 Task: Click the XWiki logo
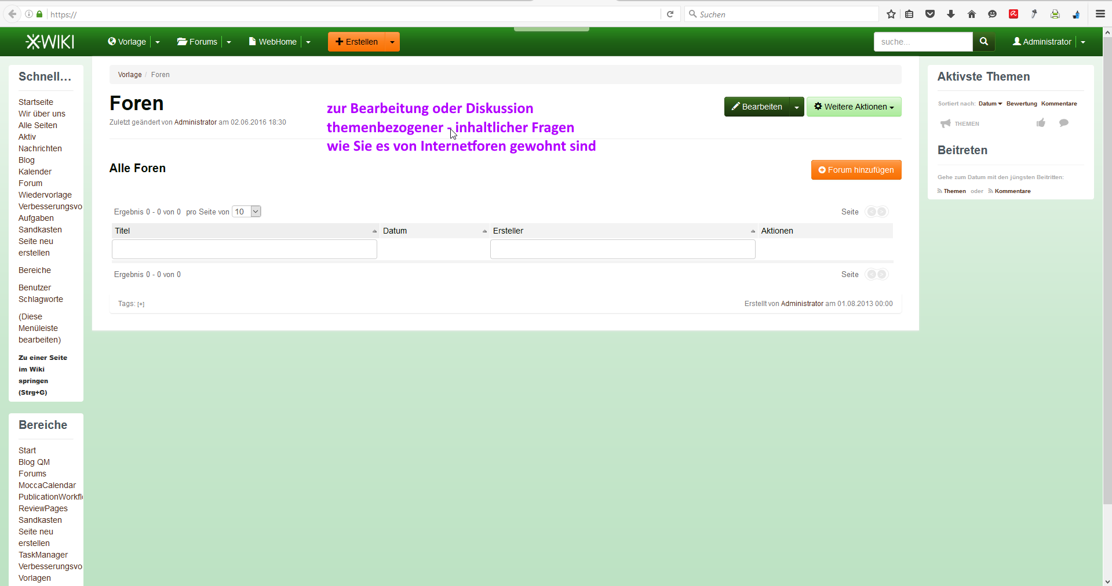[50, 42]
